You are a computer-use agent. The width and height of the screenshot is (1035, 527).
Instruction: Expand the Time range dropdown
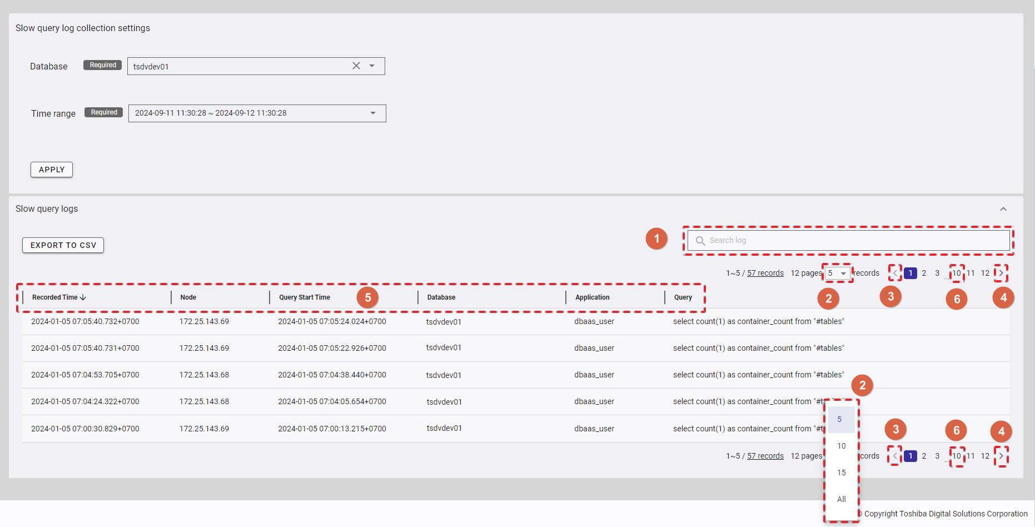373,113
